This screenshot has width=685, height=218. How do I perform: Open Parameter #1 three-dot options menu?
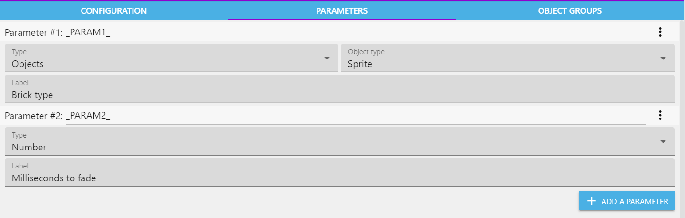[660, 32]
